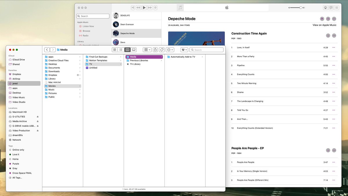
Task: Open the Dropbox dropdown in Finder toolbar
Action: [184, 50]
